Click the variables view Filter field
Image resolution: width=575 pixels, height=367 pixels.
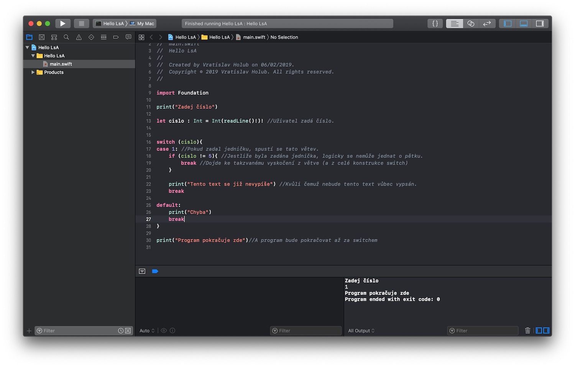pos(306,331)
